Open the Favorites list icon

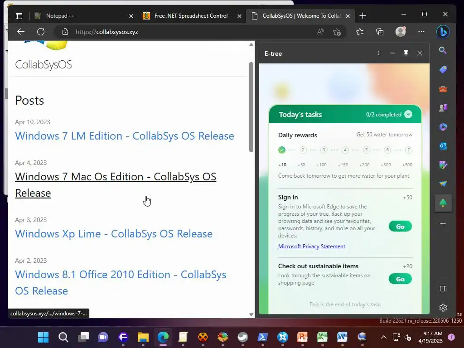[x=360, y=32]
